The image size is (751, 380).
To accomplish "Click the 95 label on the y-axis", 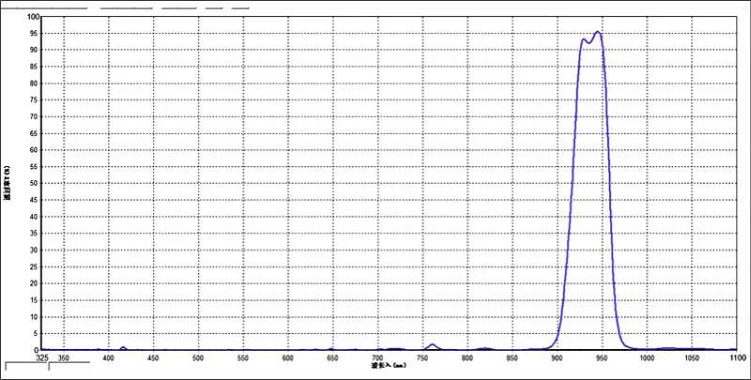I will coord(35,34).
